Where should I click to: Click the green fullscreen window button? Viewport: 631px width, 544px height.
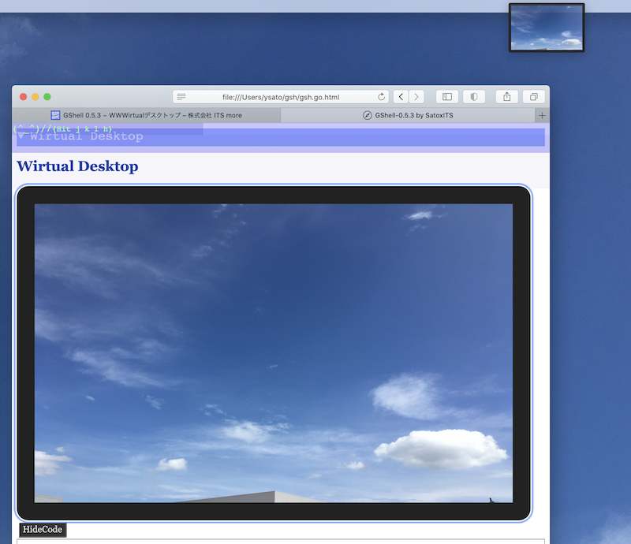pyautogui.click(x=47, y=97)
